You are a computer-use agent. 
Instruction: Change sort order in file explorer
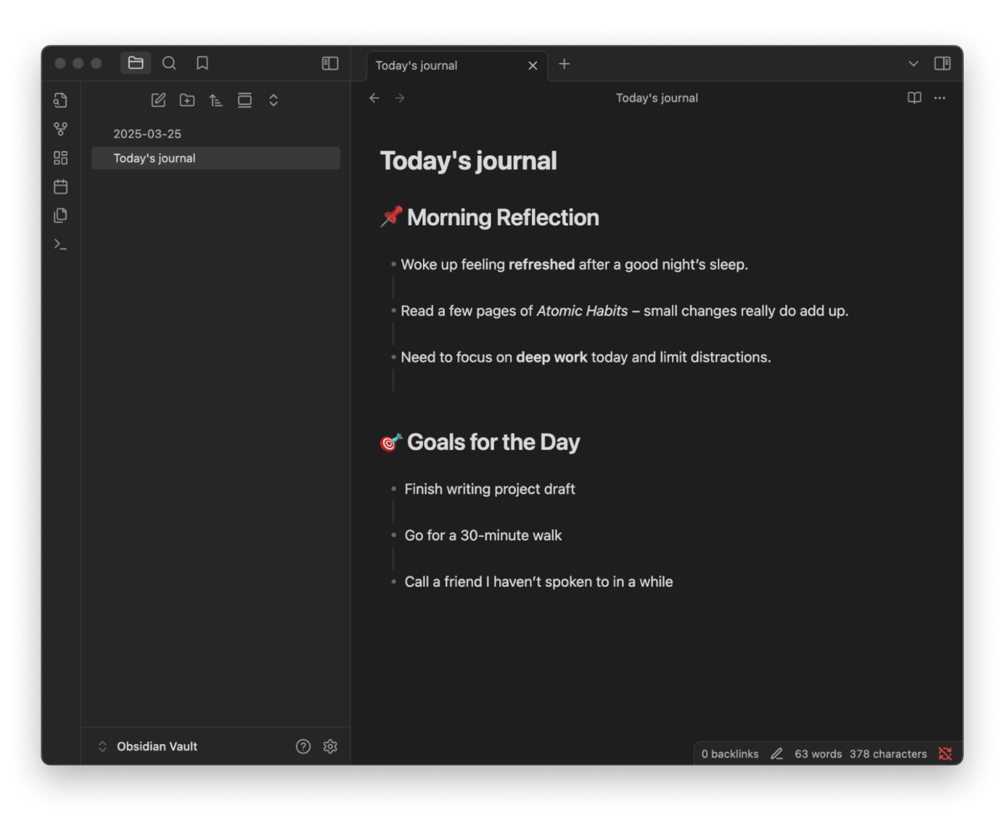pos(216,100)
